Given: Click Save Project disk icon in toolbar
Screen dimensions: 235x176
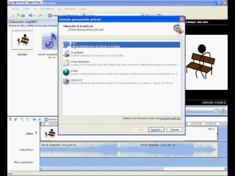Looking at the screenshot, I should pyautogui.click(x=23, y=16).
